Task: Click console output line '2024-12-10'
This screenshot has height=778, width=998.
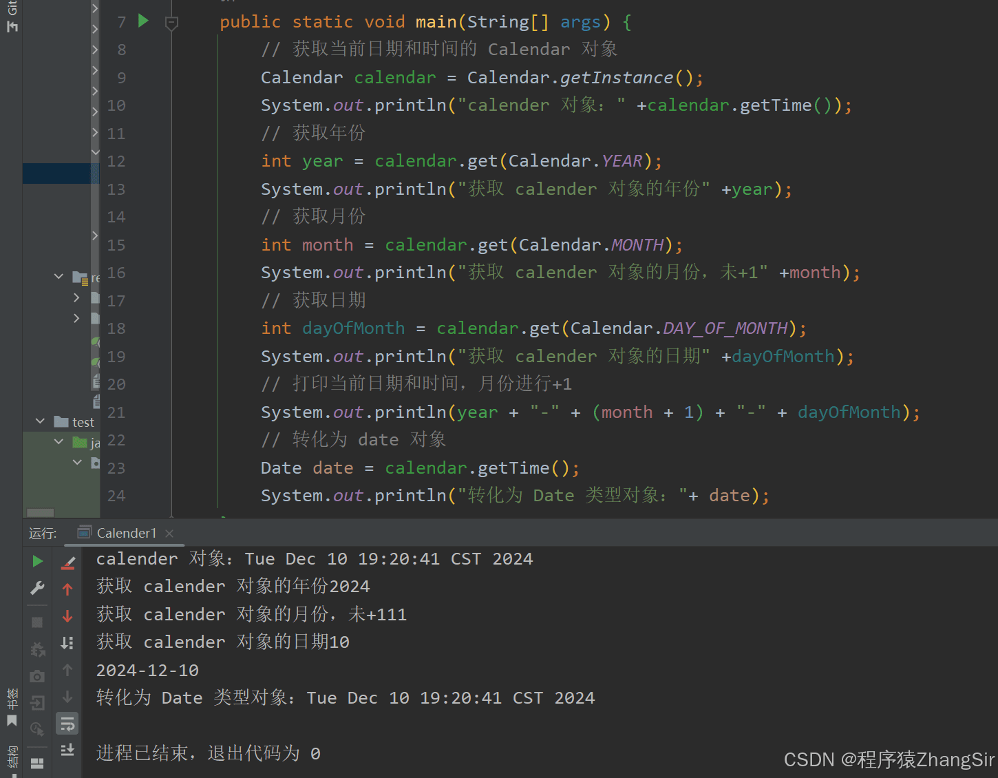Action: (147, 671)
